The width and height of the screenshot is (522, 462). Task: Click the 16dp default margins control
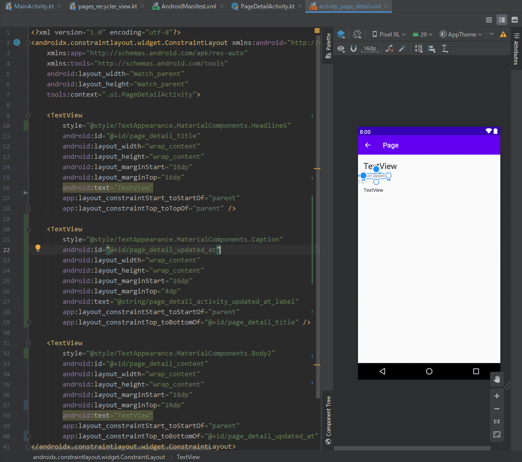(369, 48)
